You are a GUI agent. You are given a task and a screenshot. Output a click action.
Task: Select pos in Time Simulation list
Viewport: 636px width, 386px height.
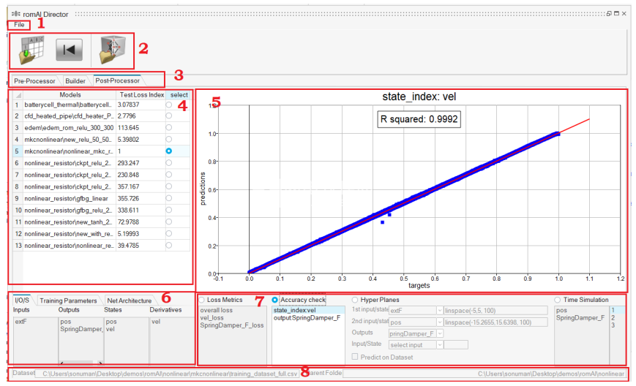tap(561, 310)
